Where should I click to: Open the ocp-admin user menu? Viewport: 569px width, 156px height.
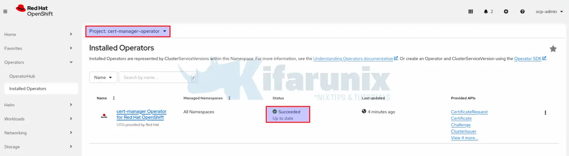549,11
